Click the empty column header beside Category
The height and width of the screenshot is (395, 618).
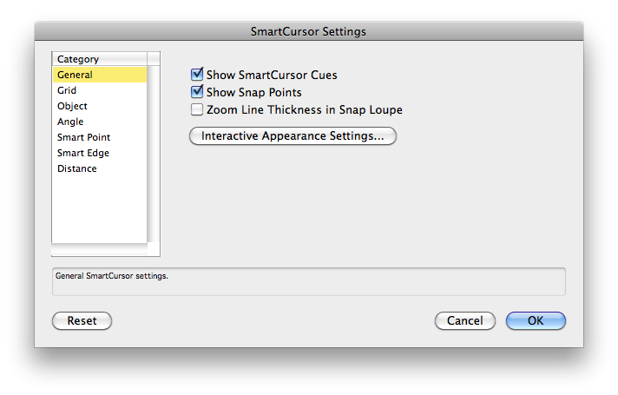[x=154, y=59]
